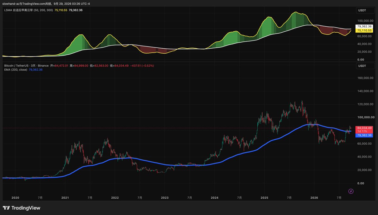Select the EMA (200, close) indicator legend

point(16,70)
